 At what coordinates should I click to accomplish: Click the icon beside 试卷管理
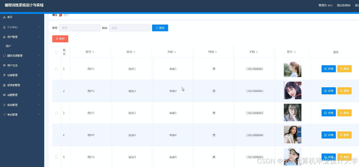pyautogui.click(x=4, y=75)
